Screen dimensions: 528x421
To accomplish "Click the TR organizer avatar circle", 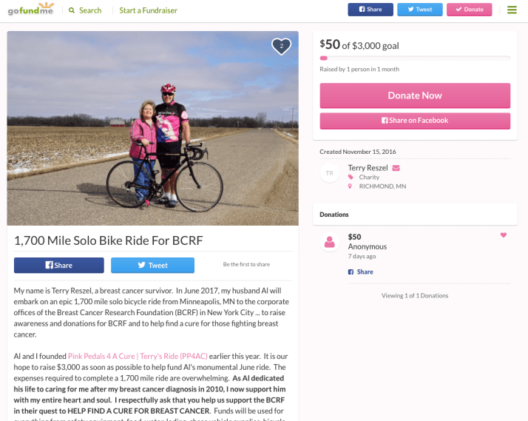I will coord(330,173).
